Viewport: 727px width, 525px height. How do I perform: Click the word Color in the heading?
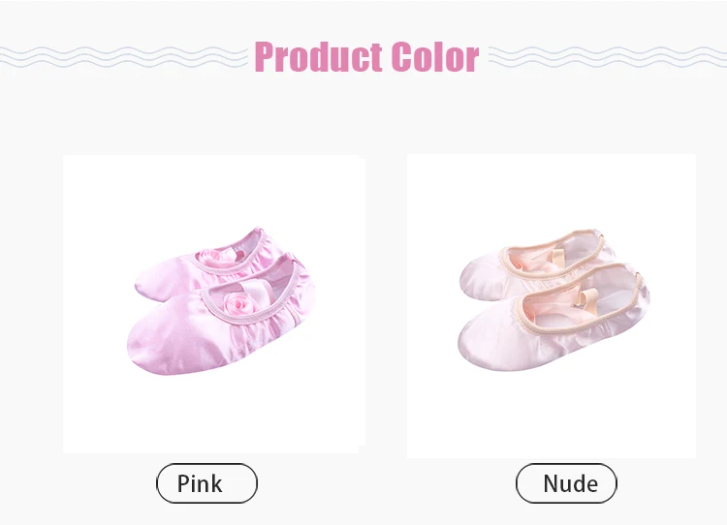click(x=435, y=57)
